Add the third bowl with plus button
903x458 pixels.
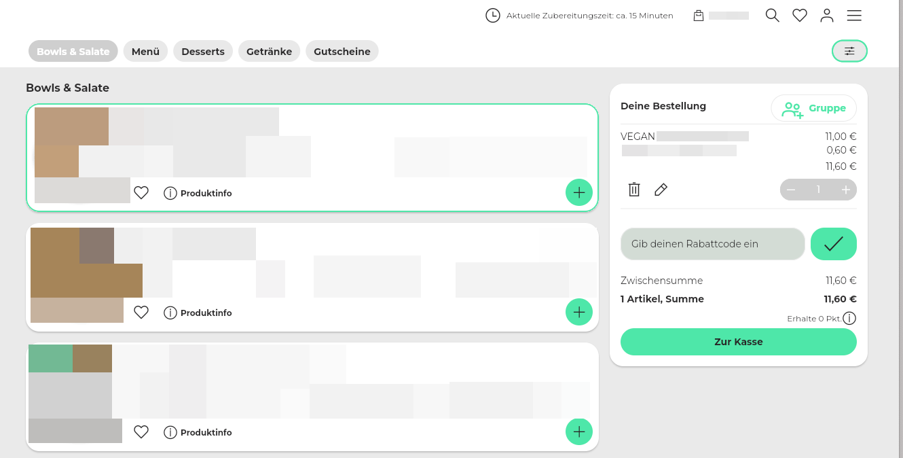tap(578, 431)
